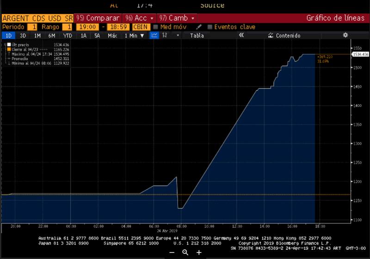Enable the Med móv checkbox
The image size is (370, 259).
[156, 27]
